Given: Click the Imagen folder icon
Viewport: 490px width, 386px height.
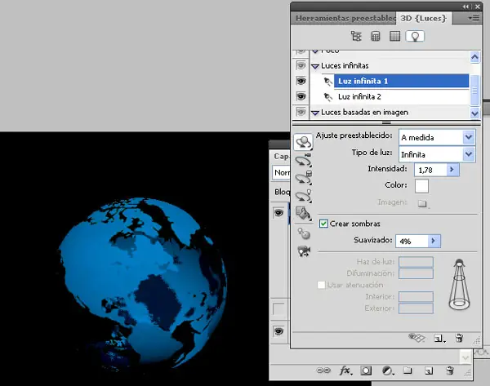Looking at the screenshot, I should (422, 203).
